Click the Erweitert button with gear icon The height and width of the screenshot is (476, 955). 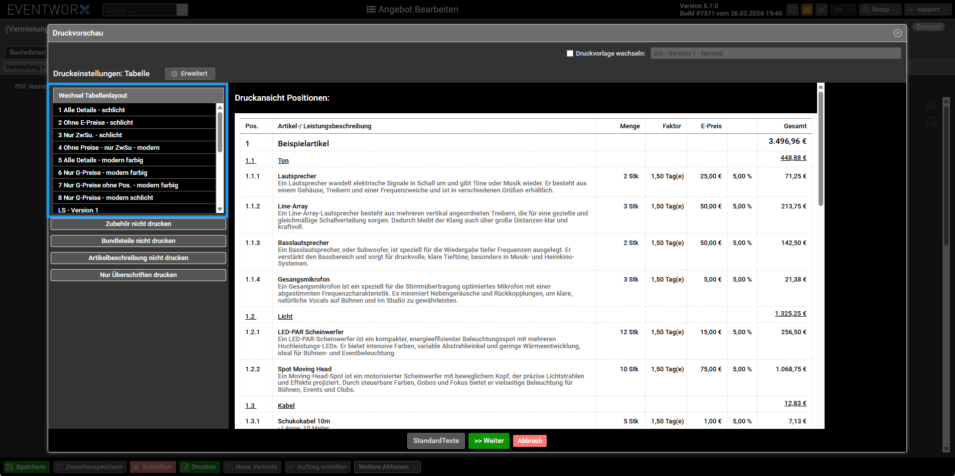pos(190,74)
